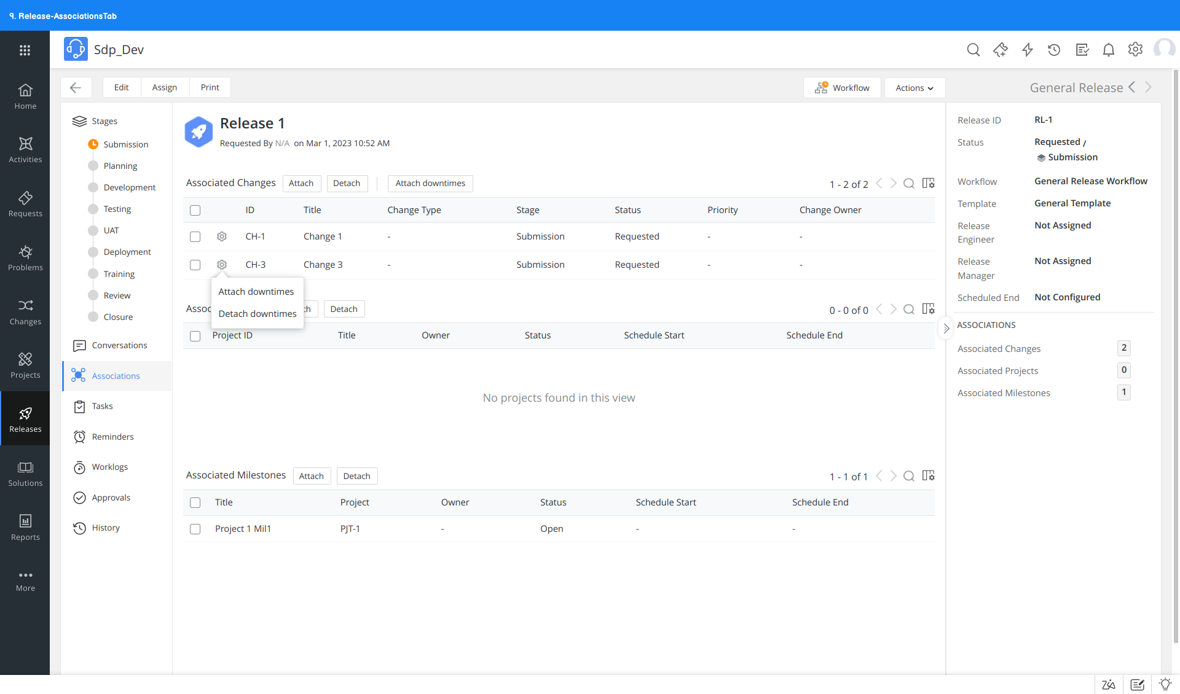Next page in Associated Milestones
1180x694 pixels.
894,476
